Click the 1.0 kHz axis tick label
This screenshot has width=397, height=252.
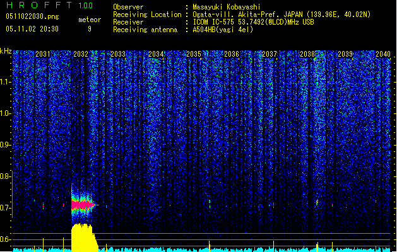coord(5,113)
